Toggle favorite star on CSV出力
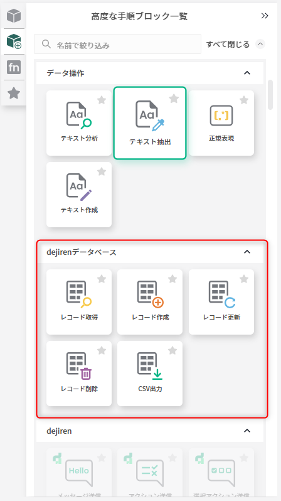This screenshot has width=281, height=501. [x=172, y=350]
